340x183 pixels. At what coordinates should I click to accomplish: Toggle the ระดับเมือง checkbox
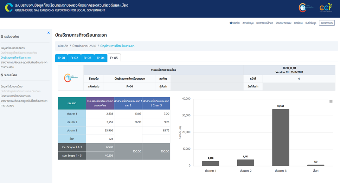coord(2,75)
